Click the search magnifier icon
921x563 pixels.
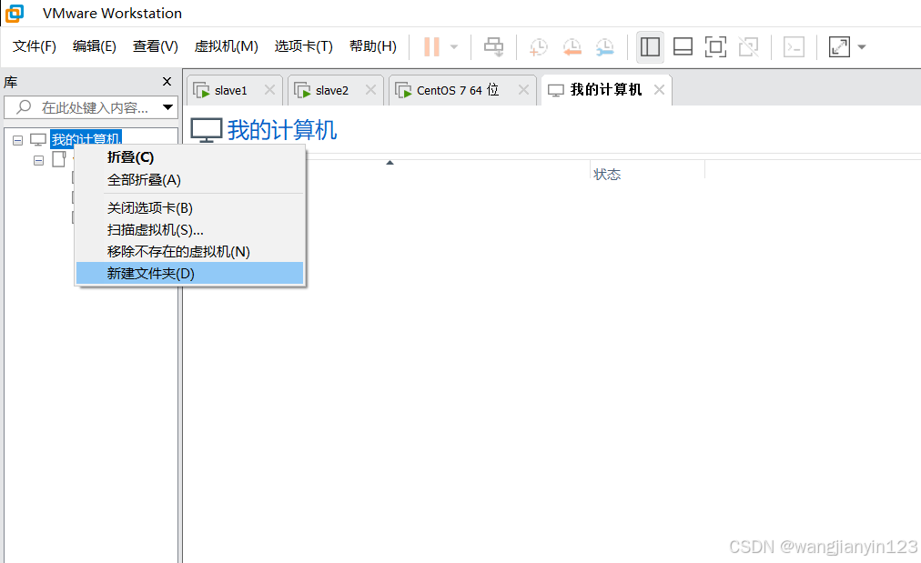click(x=24, y=107)
